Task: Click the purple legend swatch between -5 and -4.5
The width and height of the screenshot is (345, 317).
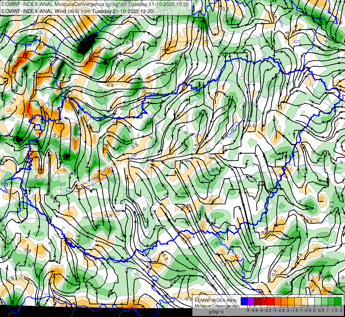Action: tap(251, 302)
